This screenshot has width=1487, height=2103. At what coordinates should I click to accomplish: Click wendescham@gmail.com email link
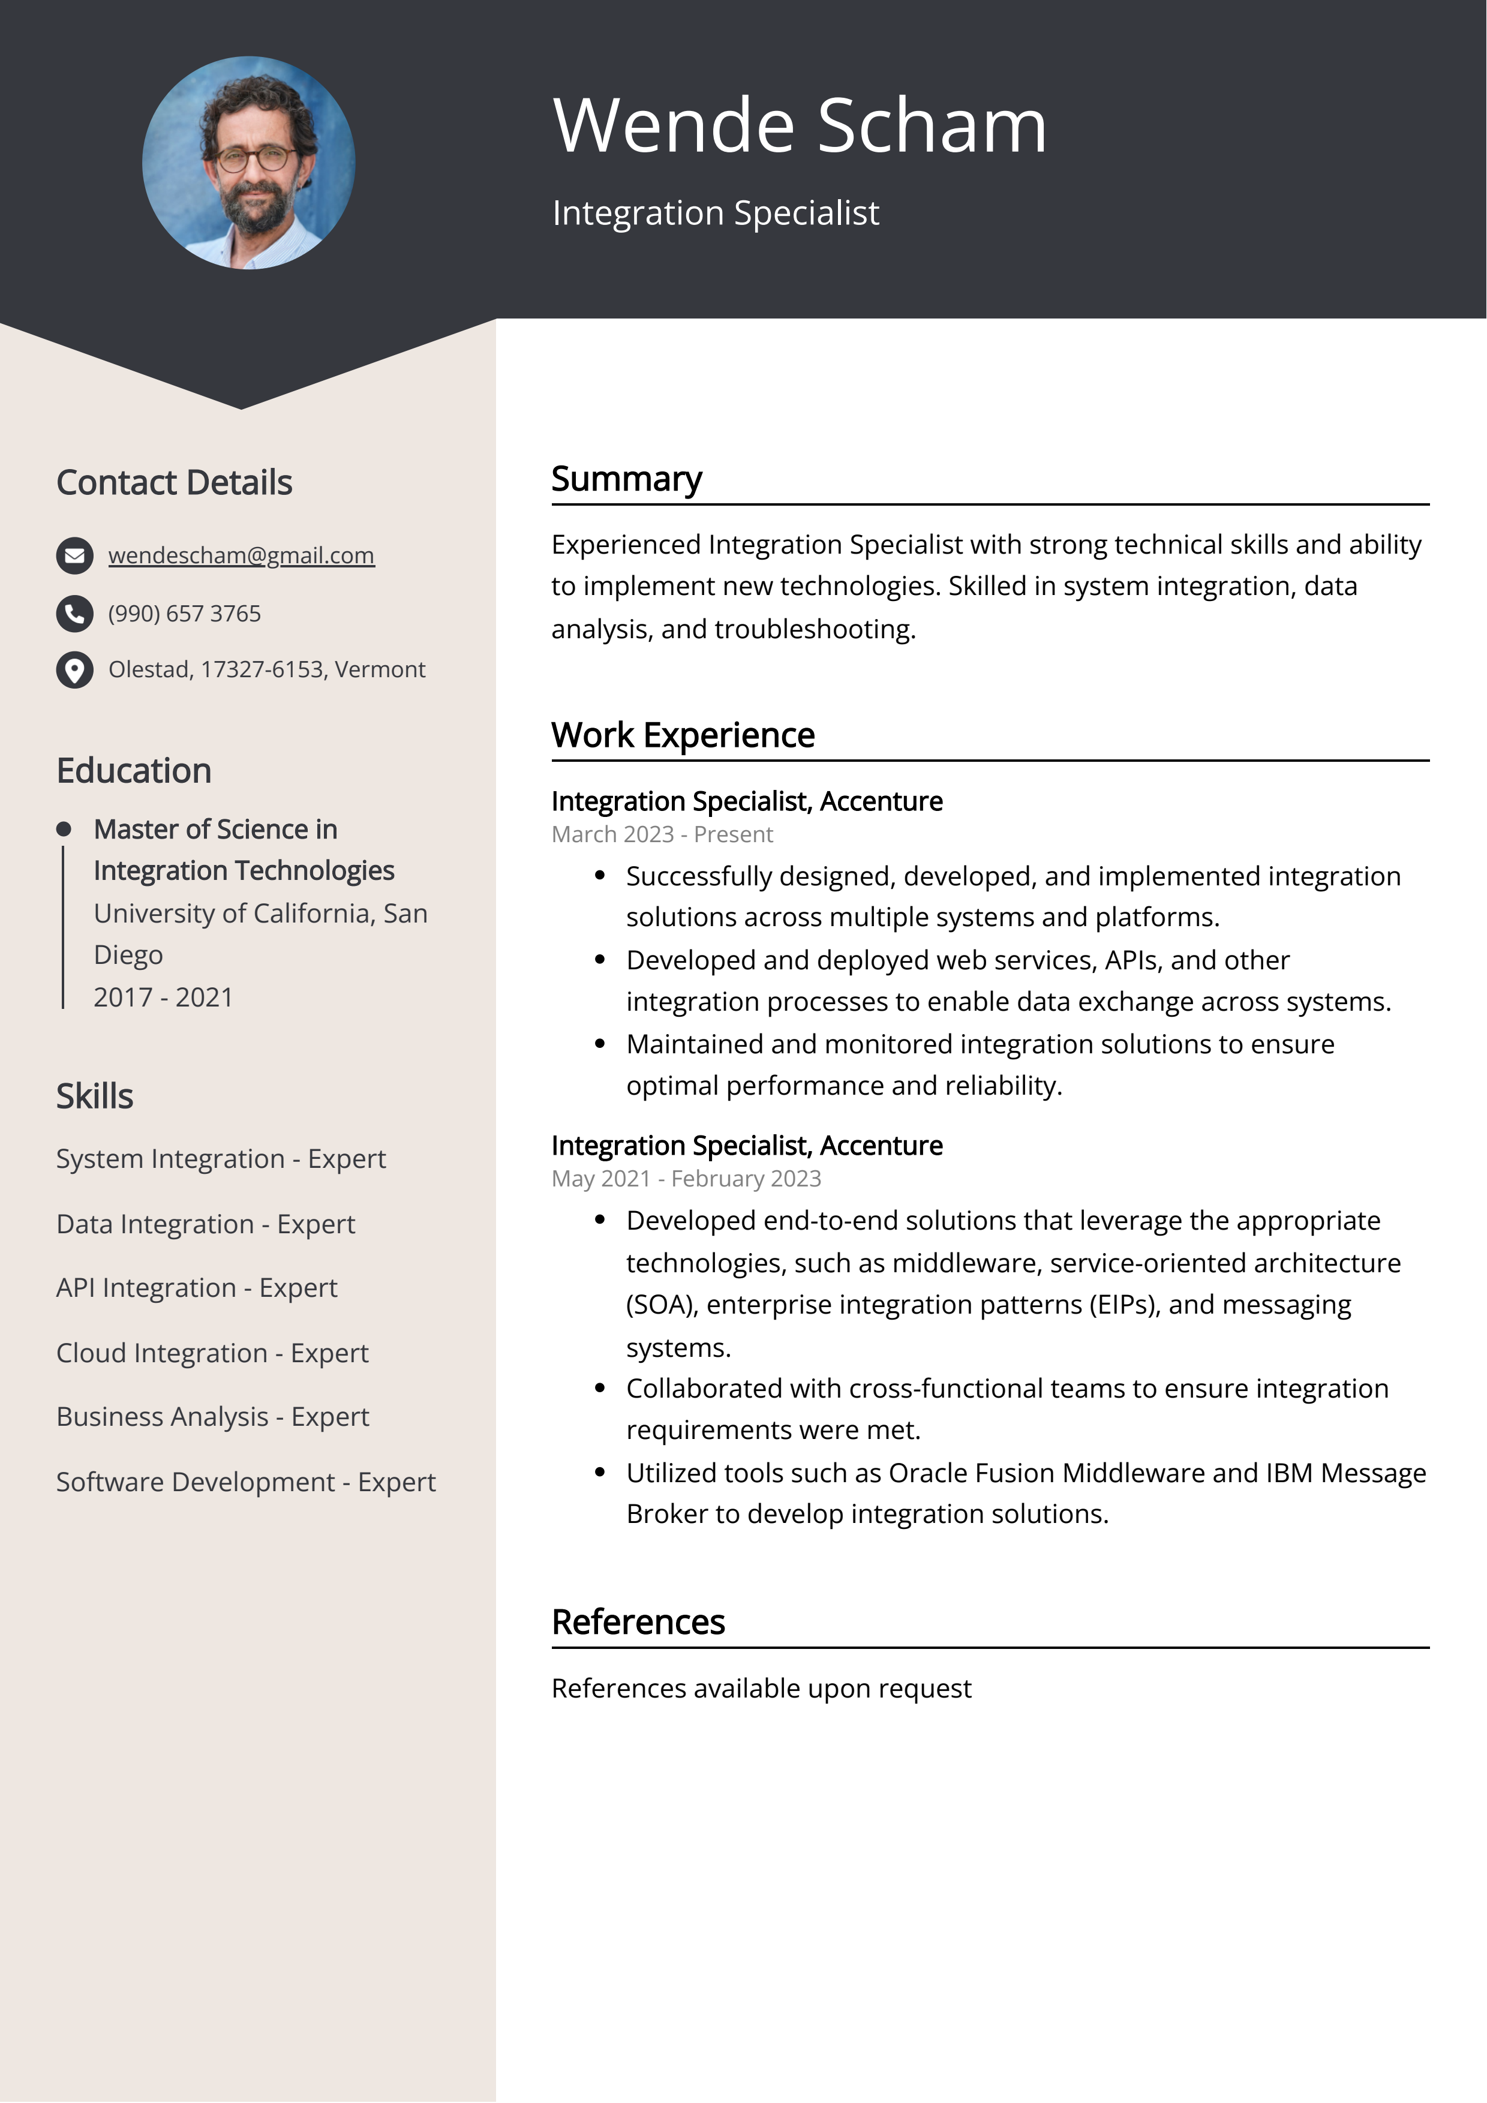click(x=241, y=555)
